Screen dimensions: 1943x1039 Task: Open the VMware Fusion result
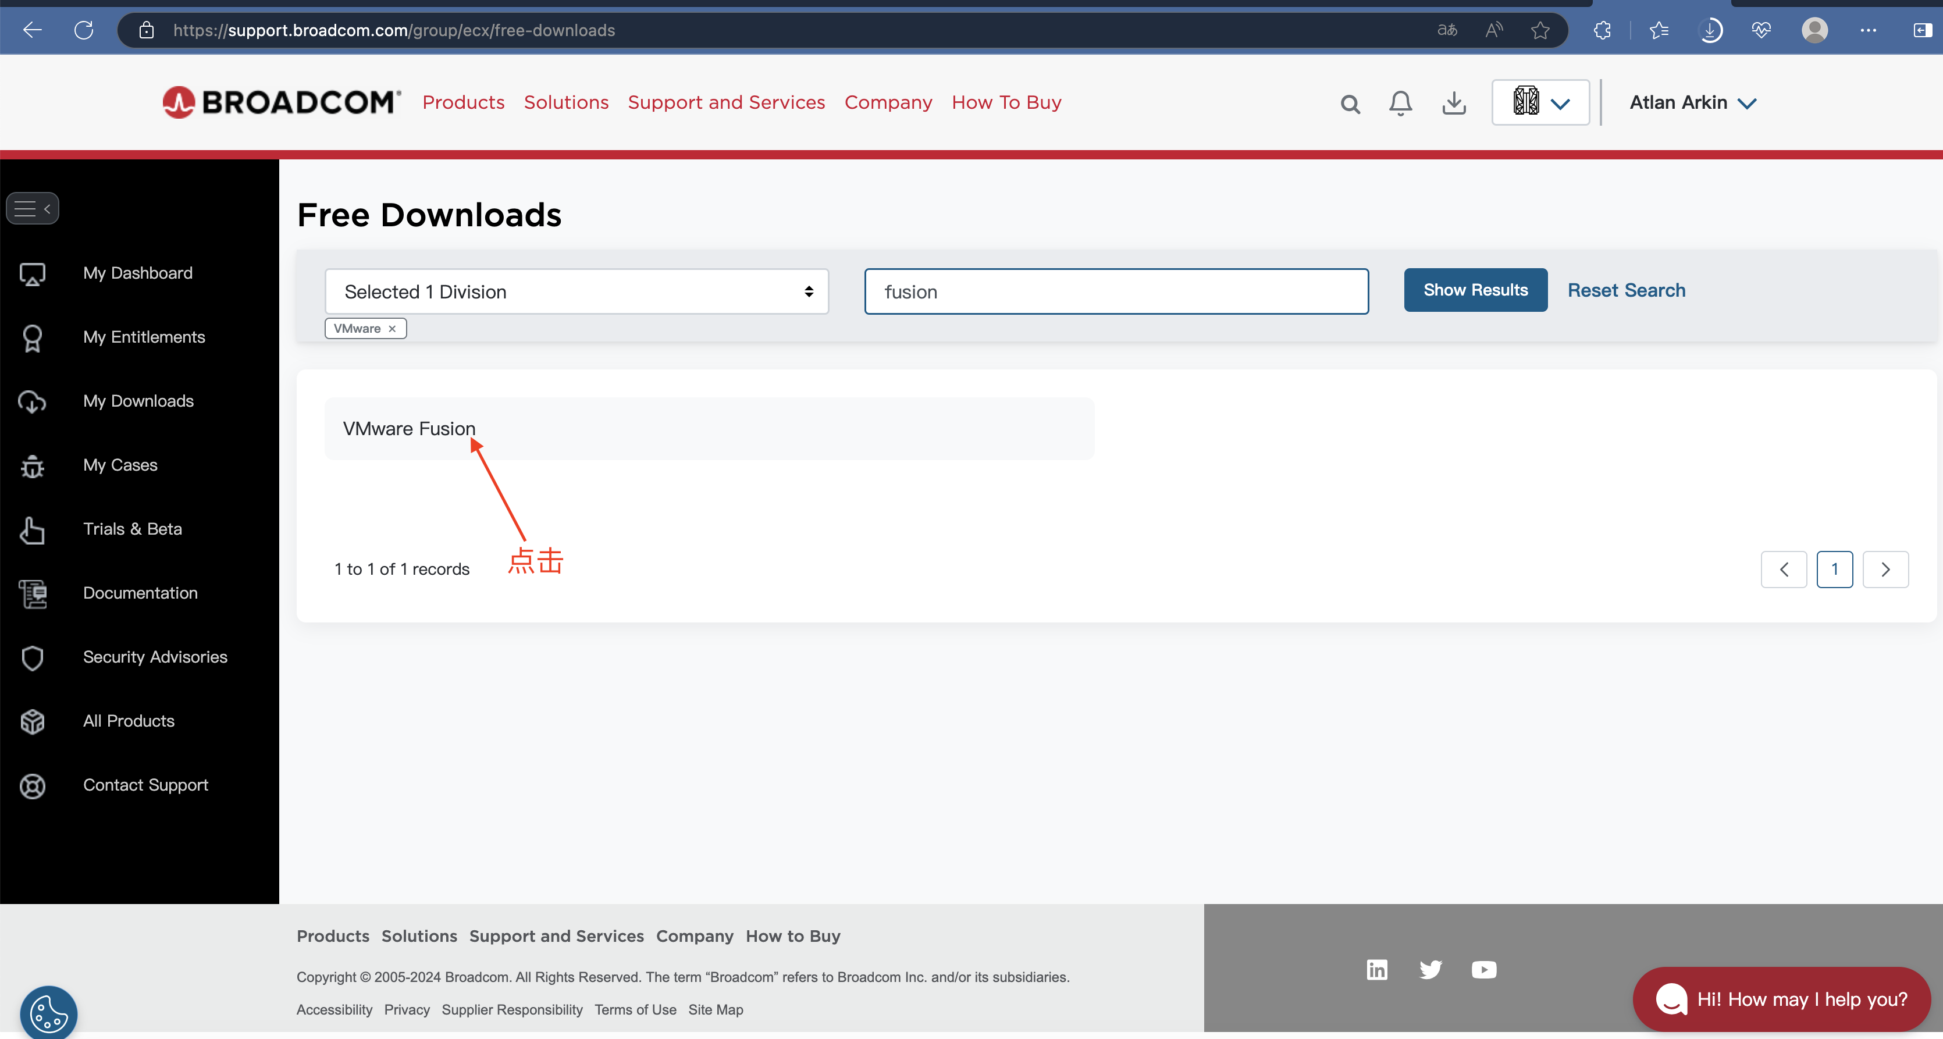(409, 429)
